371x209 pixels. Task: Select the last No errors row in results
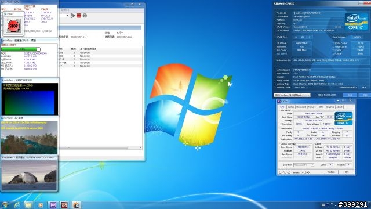click(x=85, y=66)
